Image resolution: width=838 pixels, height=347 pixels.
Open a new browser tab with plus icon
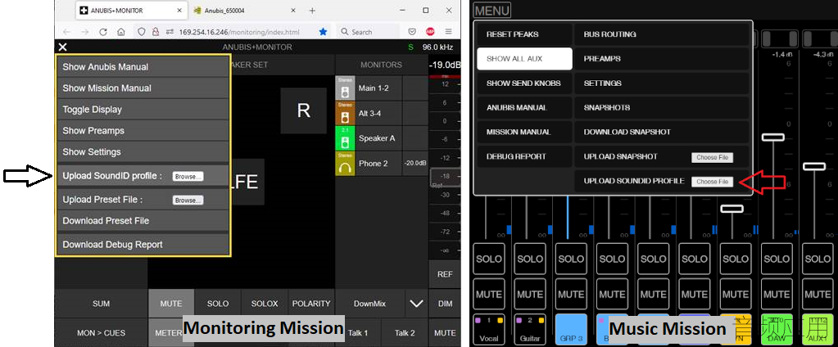pyautogui.click(x=313, y=11)
